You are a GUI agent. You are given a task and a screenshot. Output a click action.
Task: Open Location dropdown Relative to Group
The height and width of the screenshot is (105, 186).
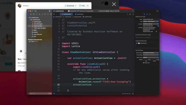pos(151,24)
